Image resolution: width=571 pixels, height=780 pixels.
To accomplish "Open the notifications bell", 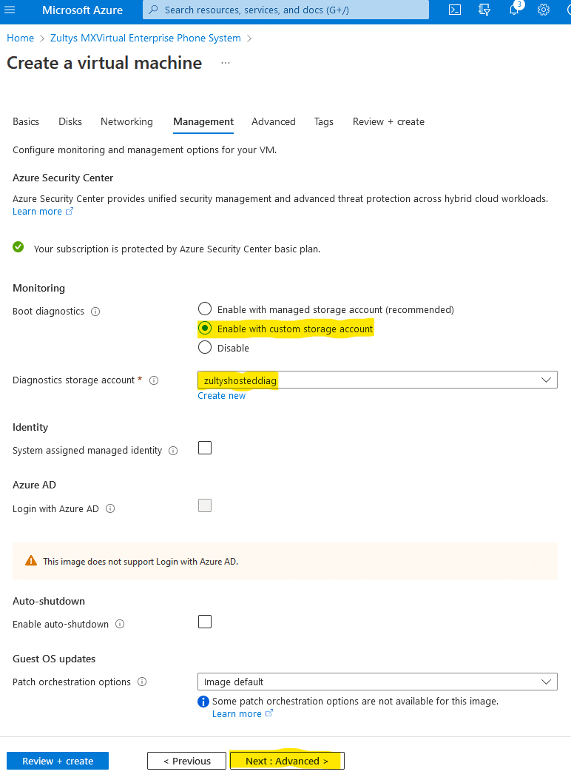I will click(514, 10).
